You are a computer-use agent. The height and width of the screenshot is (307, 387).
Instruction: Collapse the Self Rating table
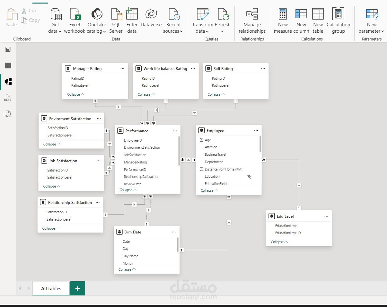[216, 94]
